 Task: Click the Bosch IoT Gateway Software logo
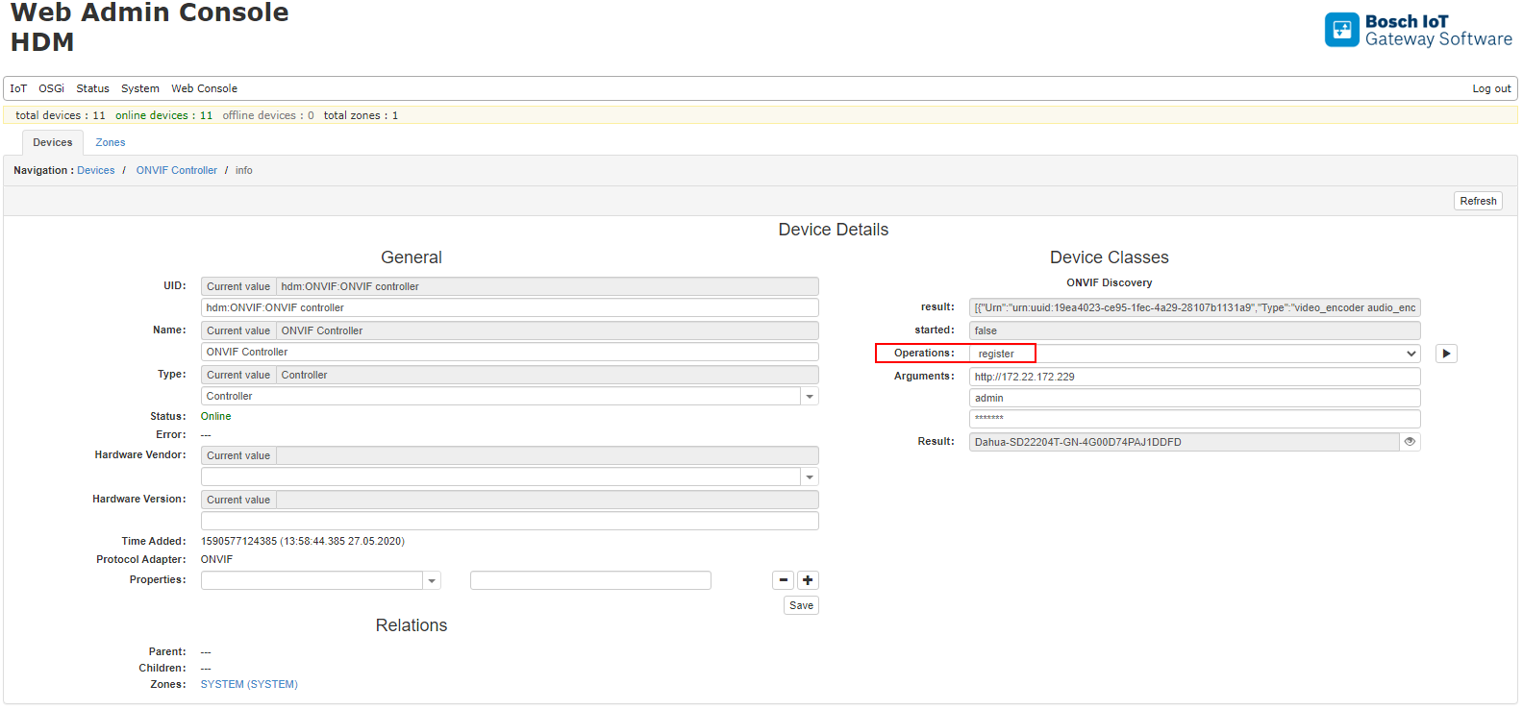[x=1418, y=30]
